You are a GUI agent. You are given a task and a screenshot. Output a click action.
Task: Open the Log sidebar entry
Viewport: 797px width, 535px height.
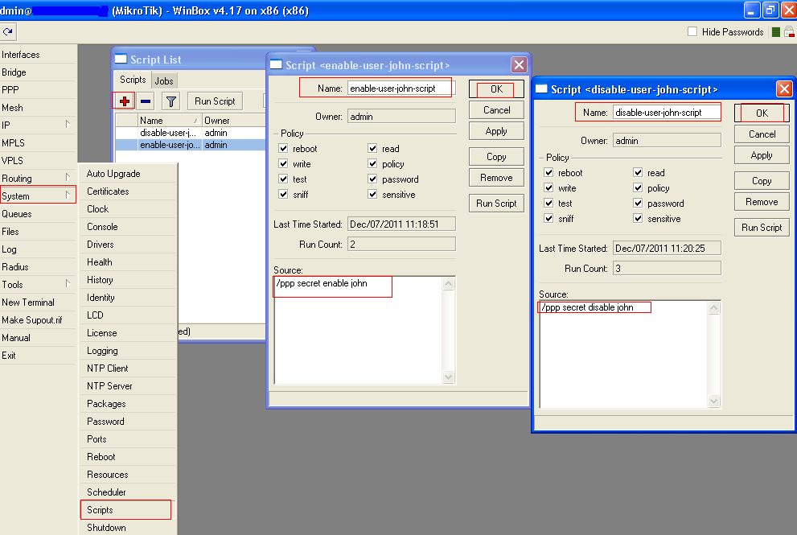[x=38, y=249]
